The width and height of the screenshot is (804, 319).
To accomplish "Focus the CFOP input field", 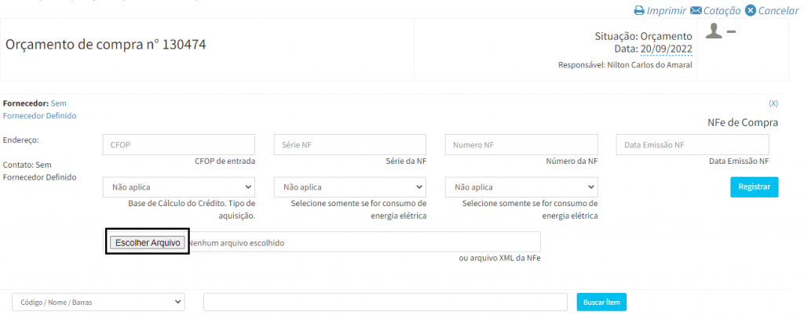I will 179,145.
